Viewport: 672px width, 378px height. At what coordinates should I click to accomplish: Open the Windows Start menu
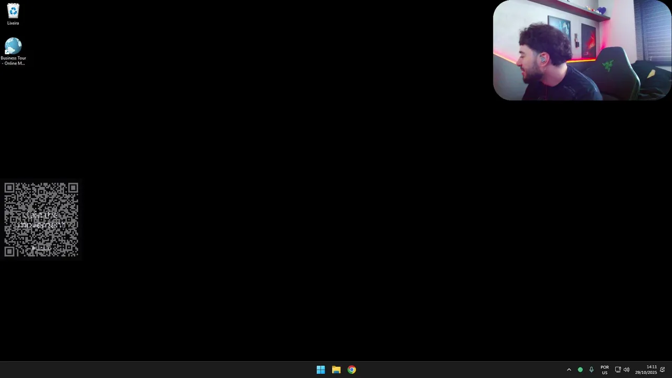tap(321, 370)
